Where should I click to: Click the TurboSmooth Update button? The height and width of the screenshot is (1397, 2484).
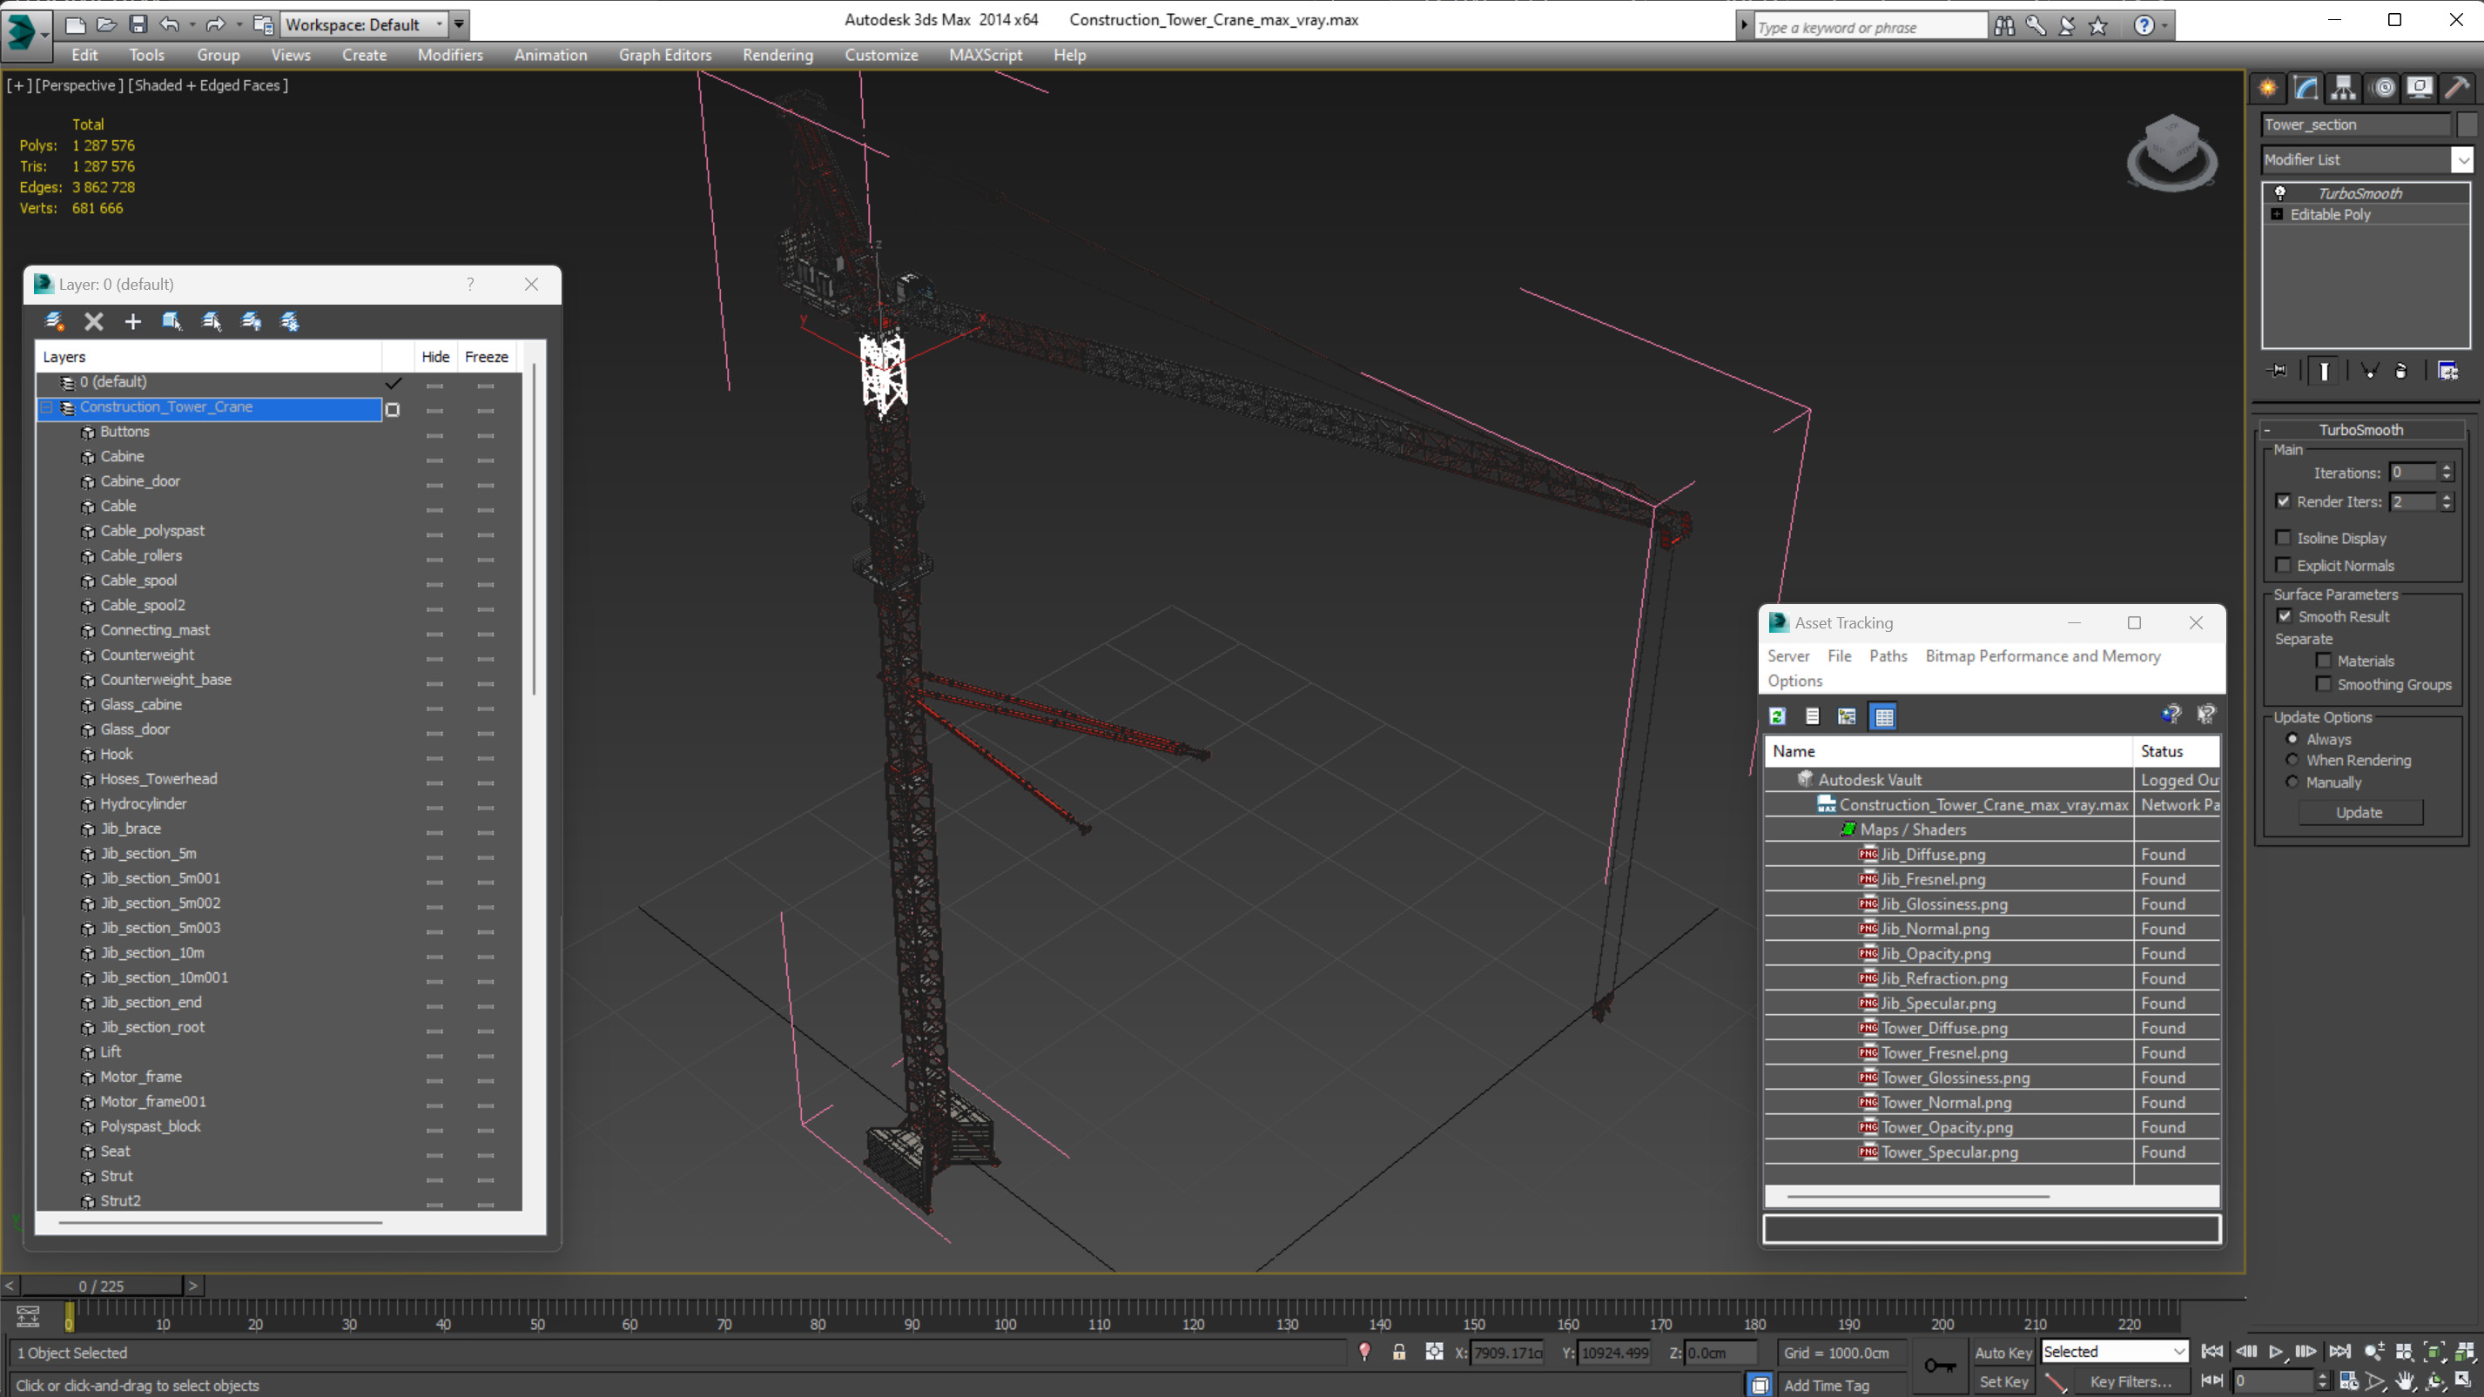pos(2359,812)
